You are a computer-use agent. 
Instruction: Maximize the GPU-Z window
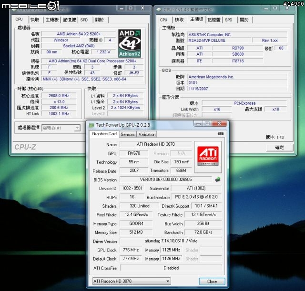point(207,124)
